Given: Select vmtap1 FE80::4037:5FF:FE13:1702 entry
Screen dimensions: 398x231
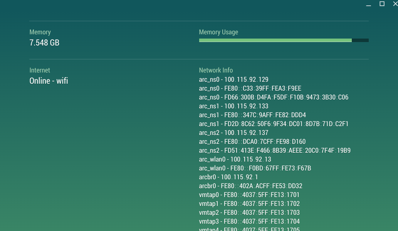Looking at the screenshot, I should (249, 204).
